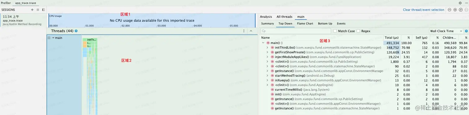Sort by Total (µs) column header
The image size is (469, 115).
click(x=391, y=38)
